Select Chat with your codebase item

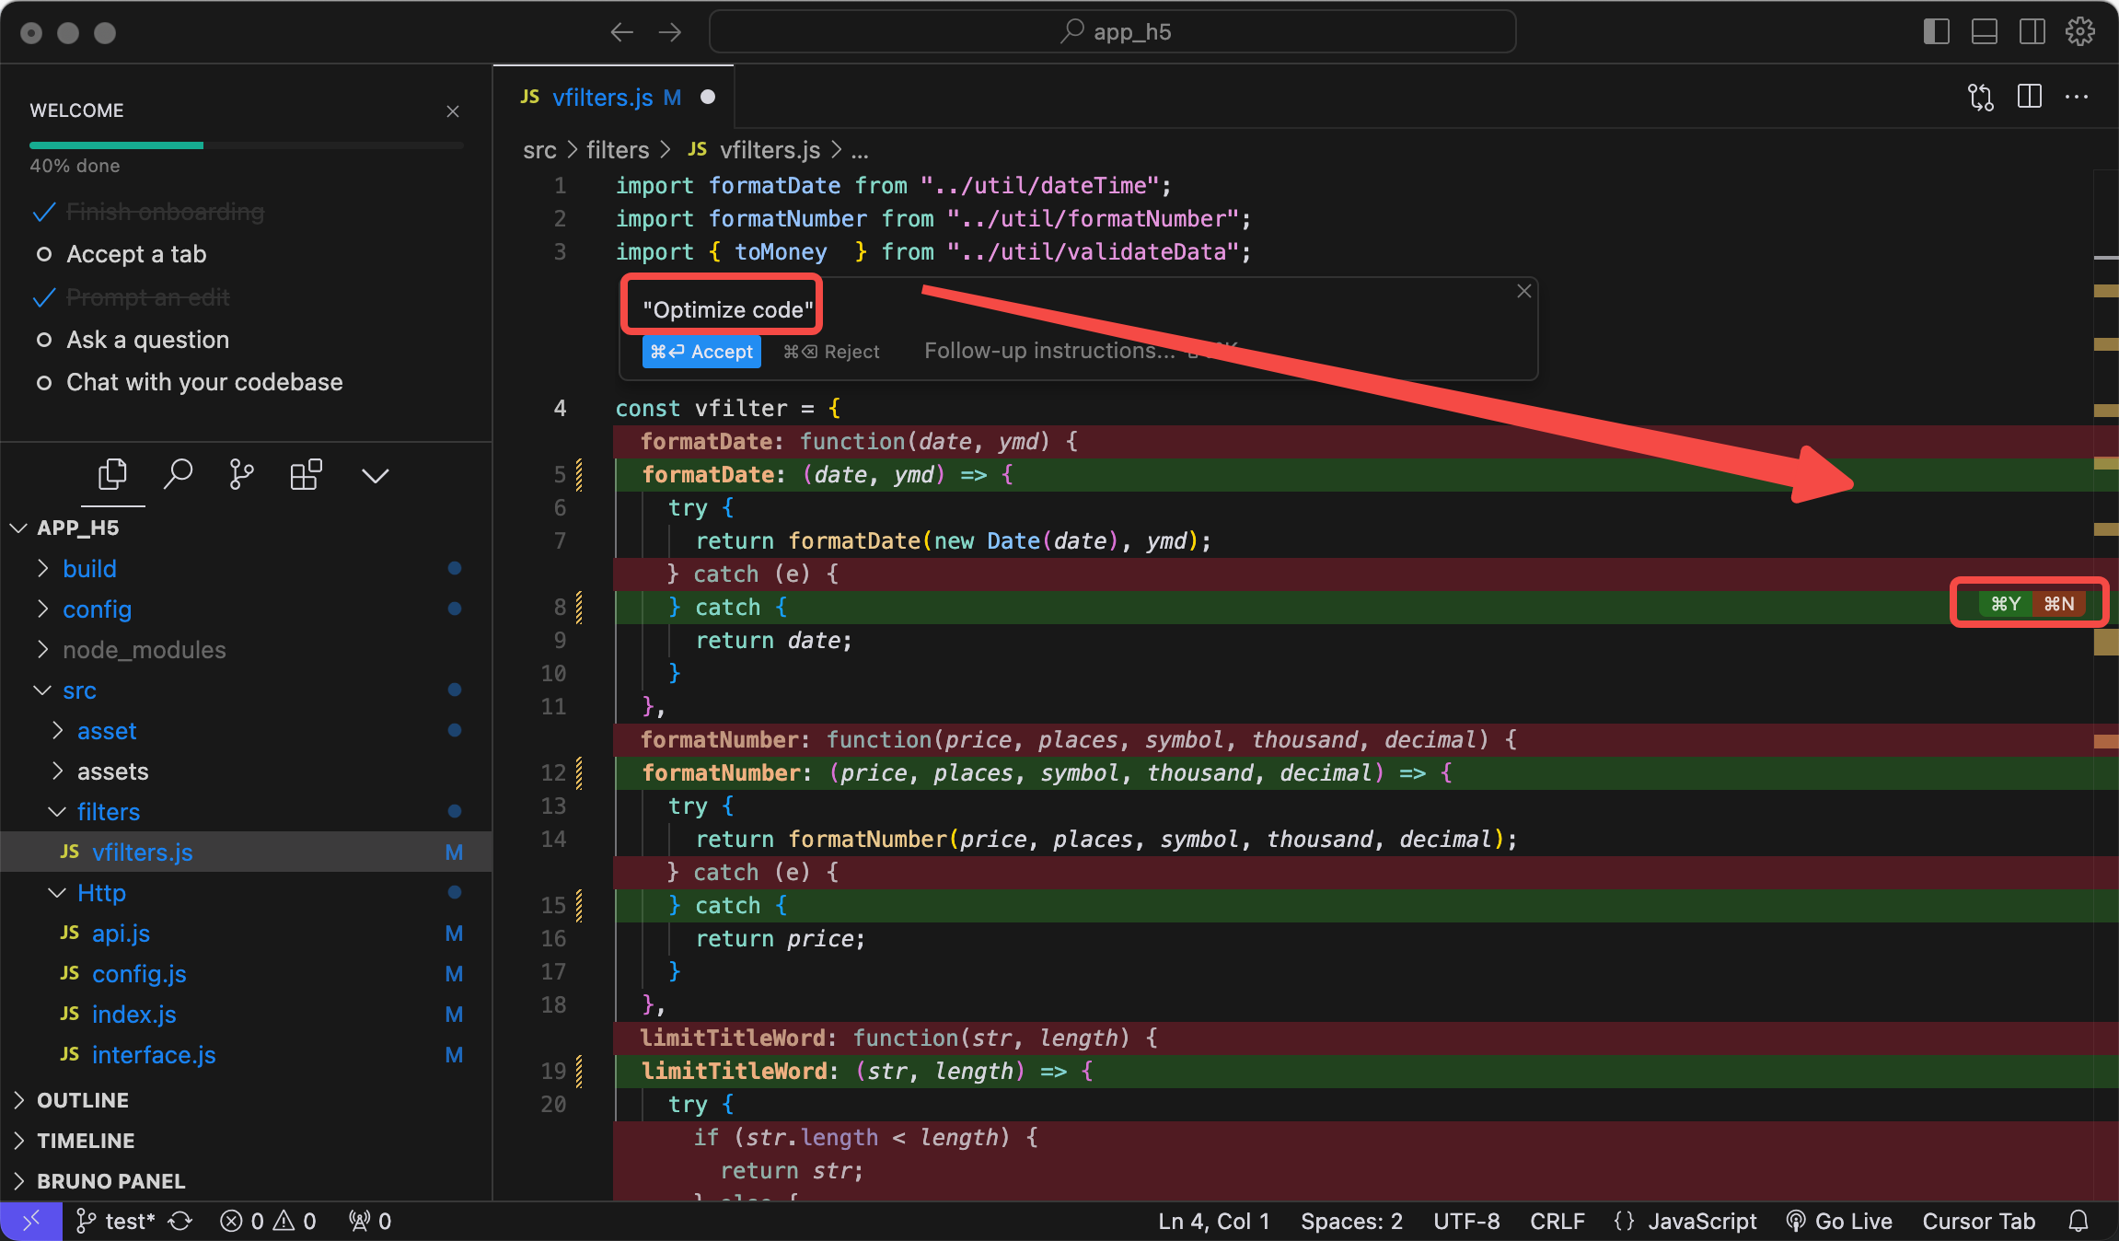[x=204, y=382]
